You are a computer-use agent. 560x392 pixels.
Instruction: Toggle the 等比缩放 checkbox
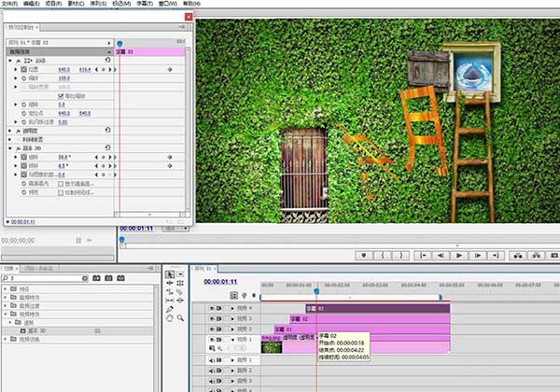62,95
